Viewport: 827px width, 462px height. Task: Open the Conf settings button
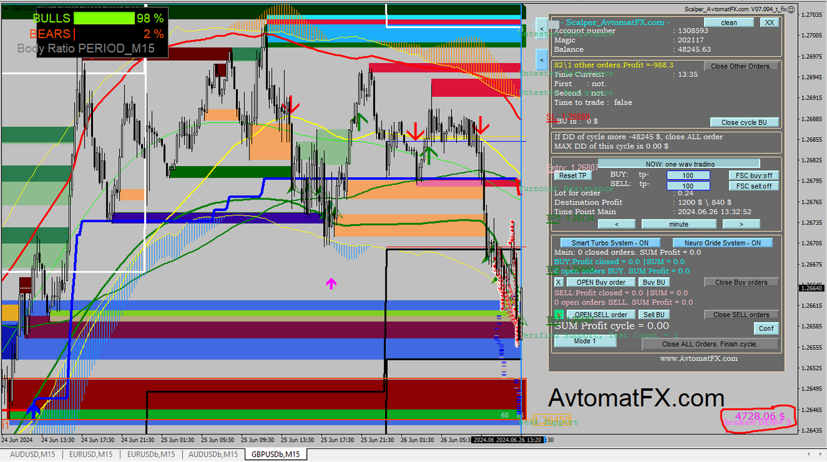tap(766, 328)
